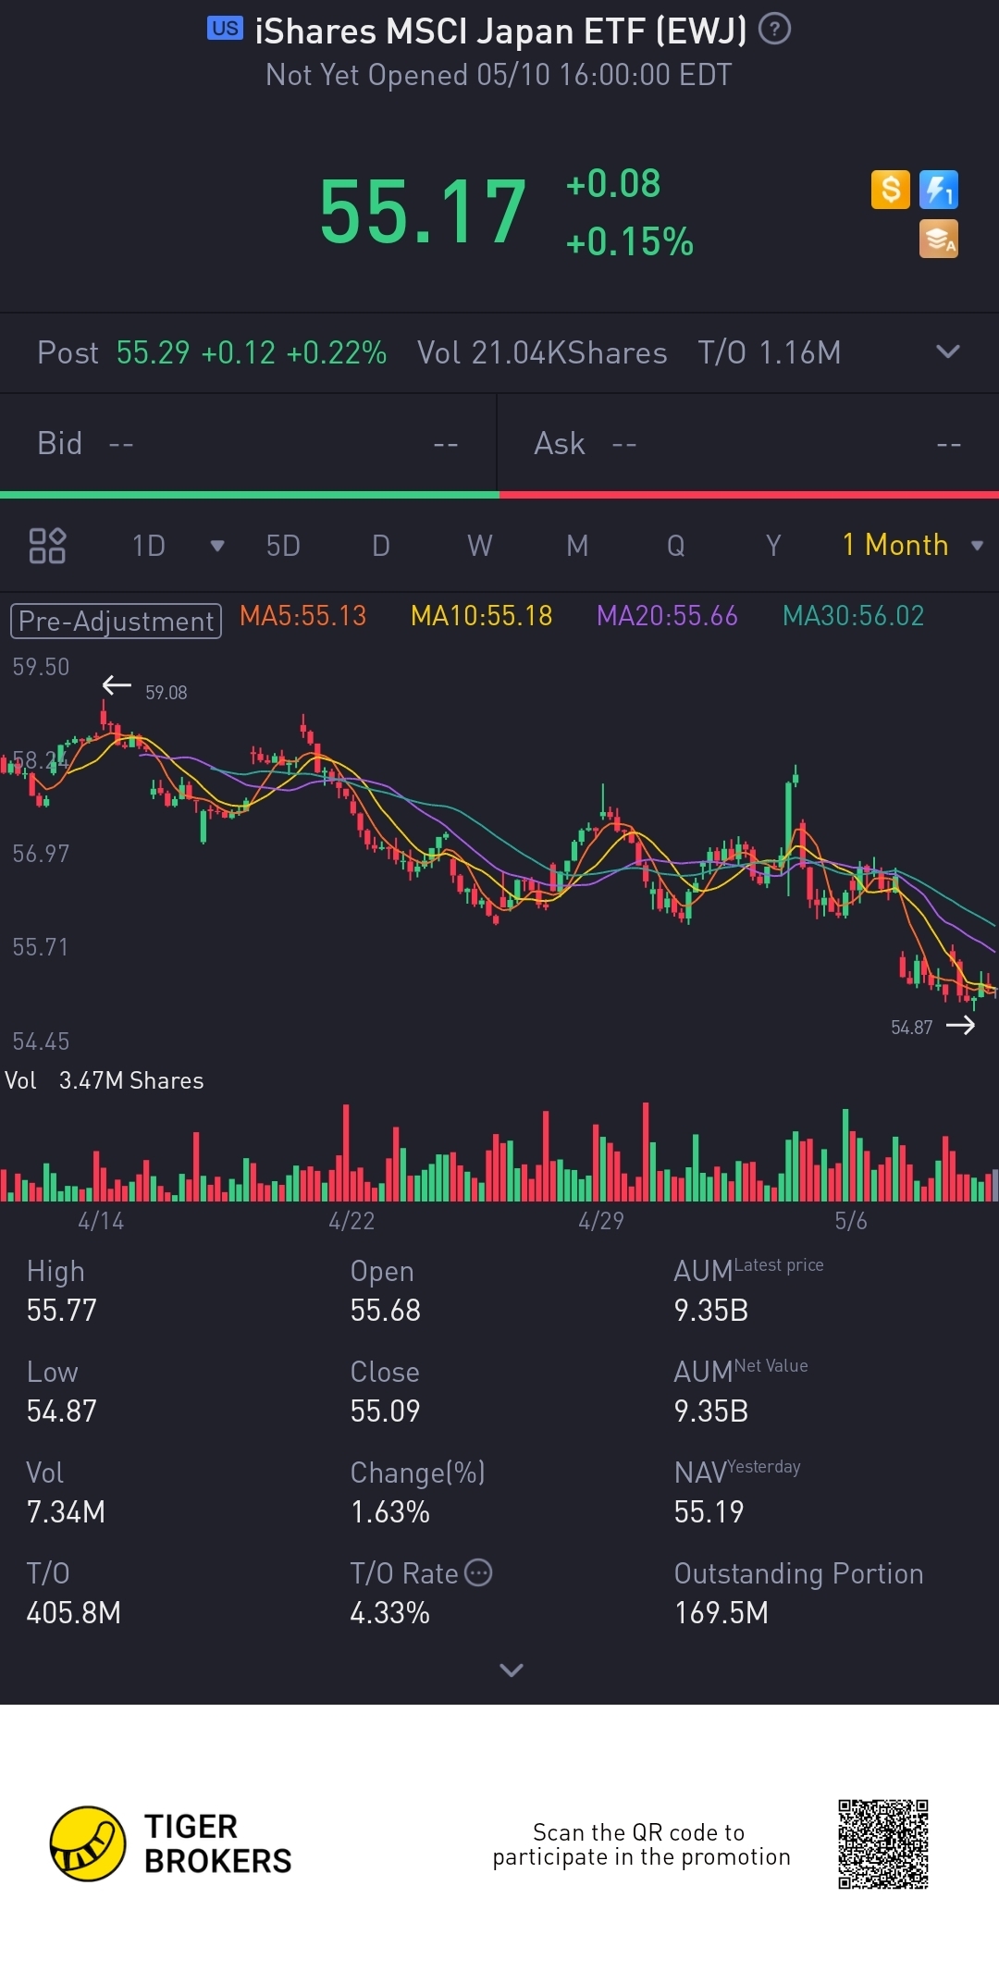Switch to the Q quarterly chart tab

click(x=676, y=546)
